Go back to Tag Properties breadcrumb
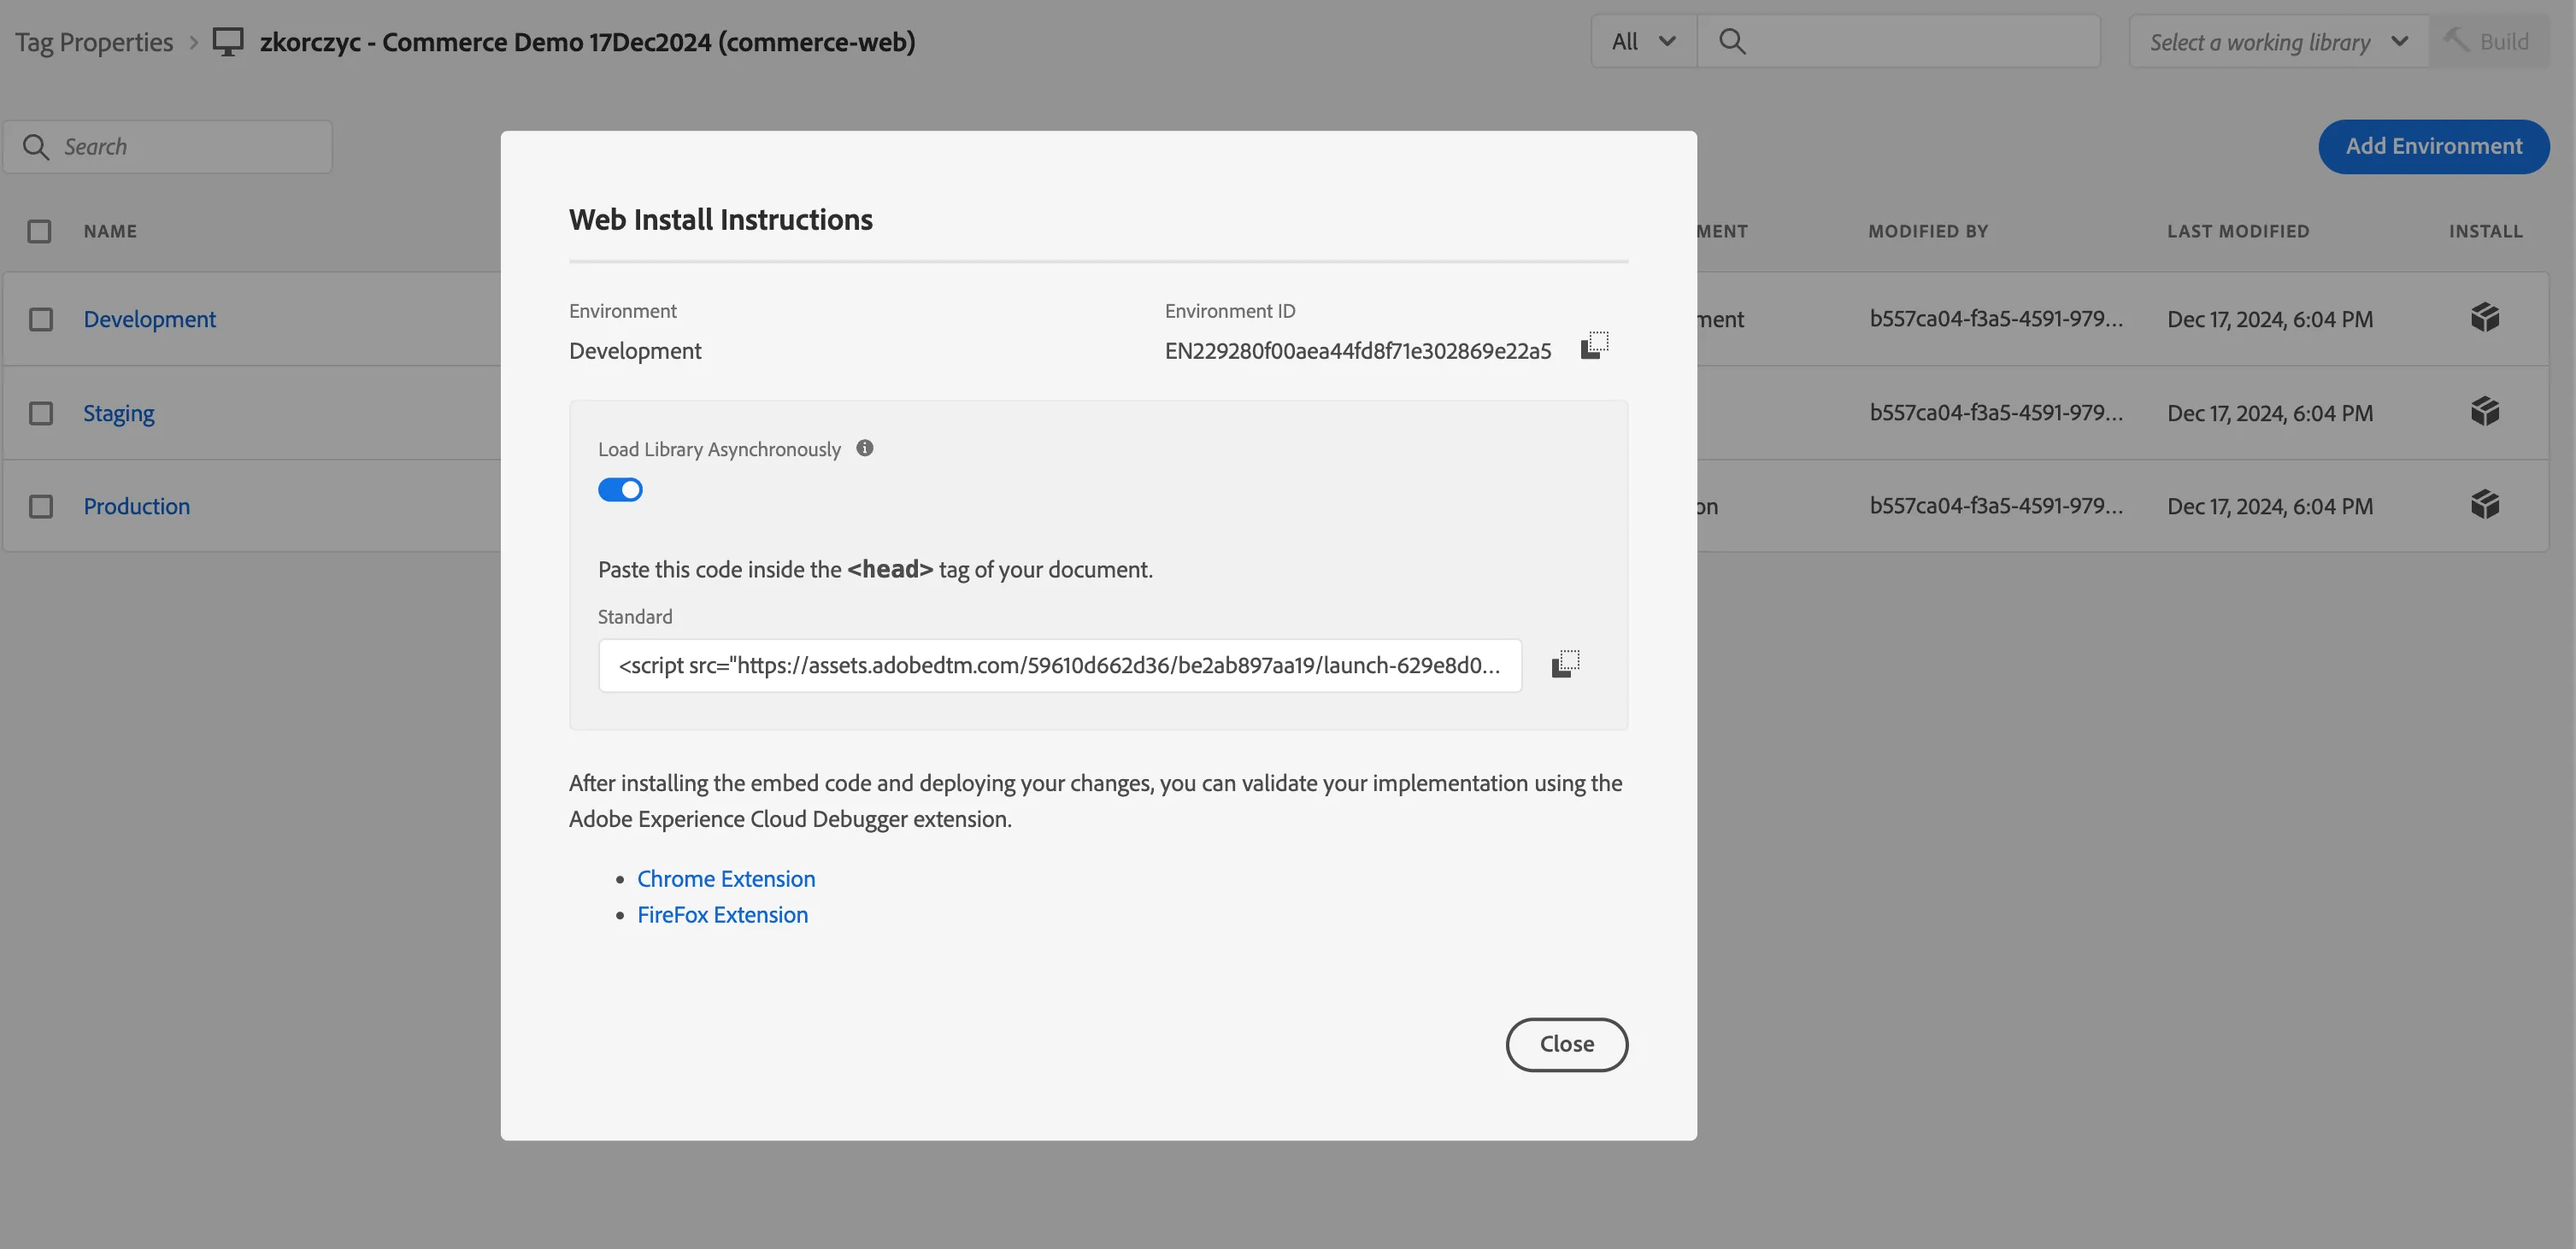This screenshot has width=2576, height=1249. coord(94,42)
